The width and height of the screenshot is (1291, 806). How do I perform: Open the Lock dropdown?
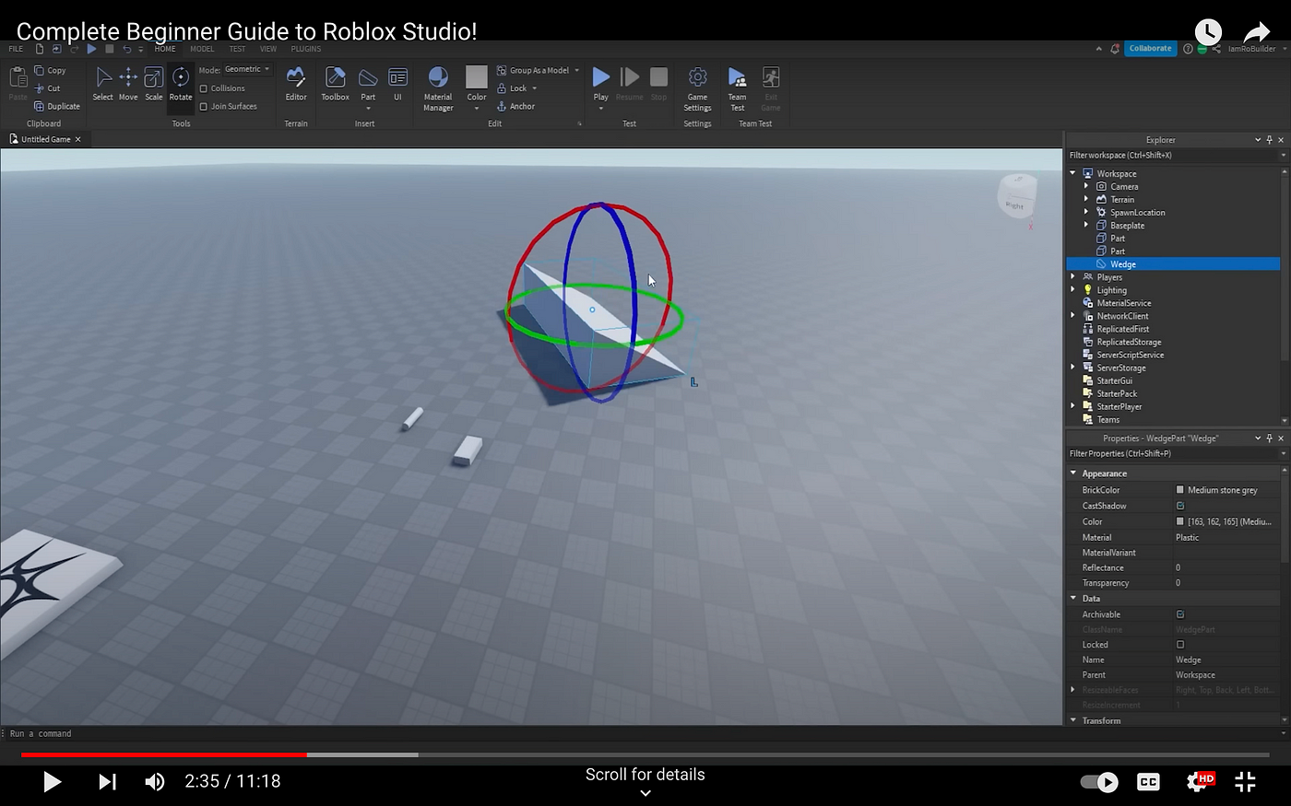[x=534, y=88]
